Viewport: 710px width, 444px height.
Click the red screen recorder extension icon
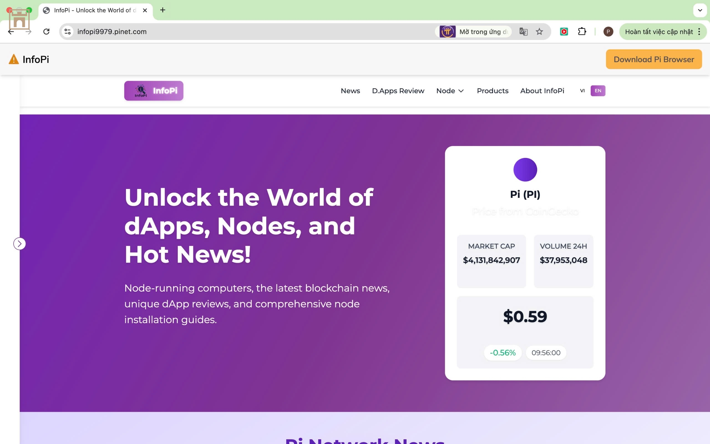564,31
